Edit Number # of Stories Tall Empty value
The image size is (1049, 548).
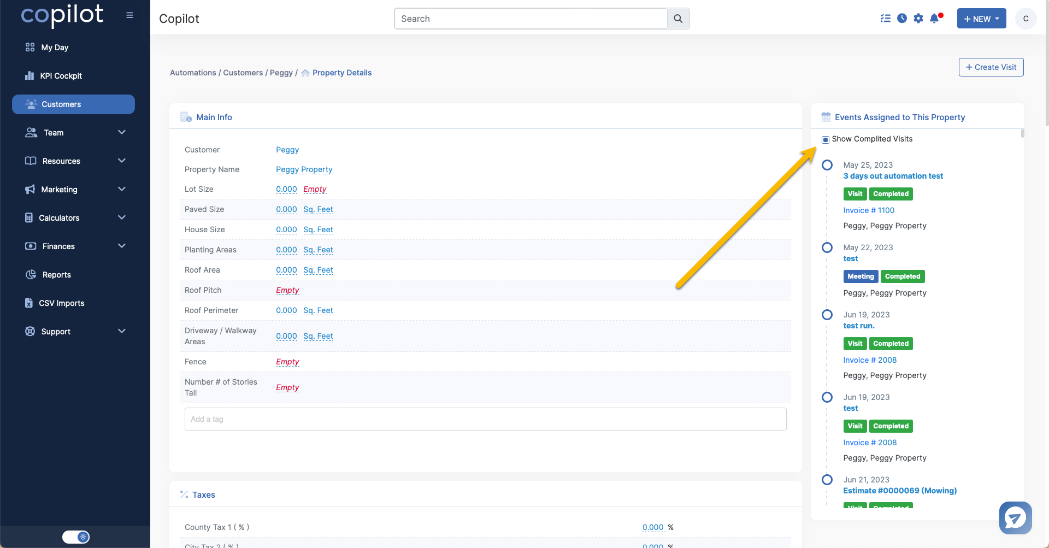click(x=287, y=387)
